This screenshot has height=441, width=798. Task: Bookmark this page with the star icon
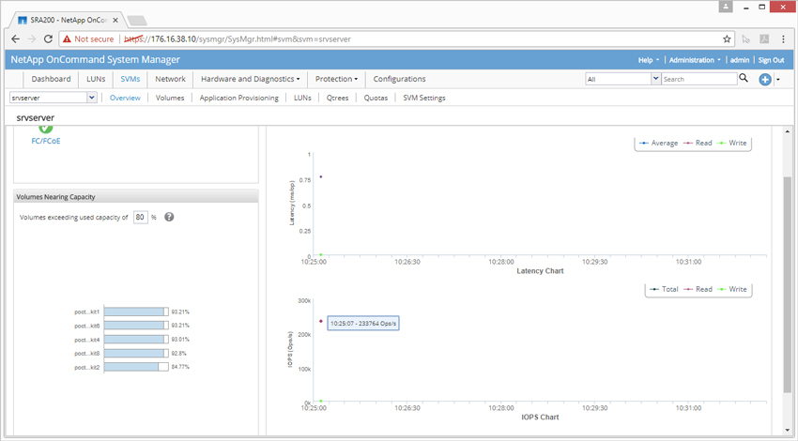coord(727,39)
